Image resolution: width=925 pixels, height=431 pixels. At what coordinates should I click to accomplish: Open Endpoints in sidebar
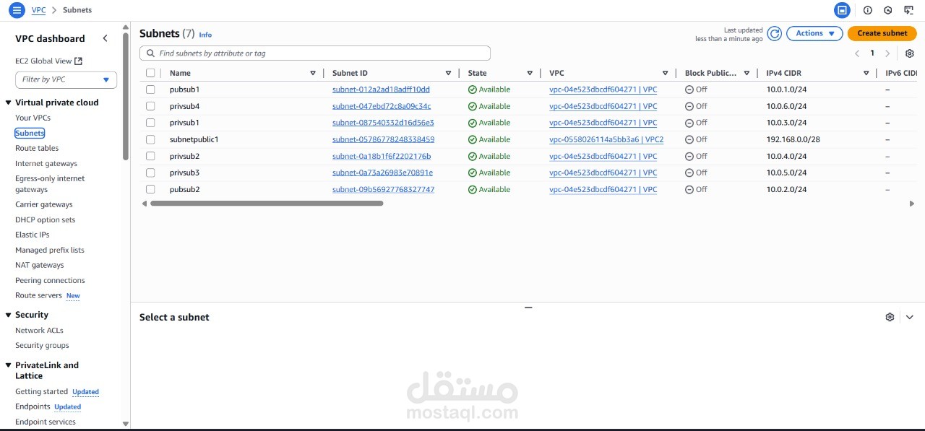(33, 406)
